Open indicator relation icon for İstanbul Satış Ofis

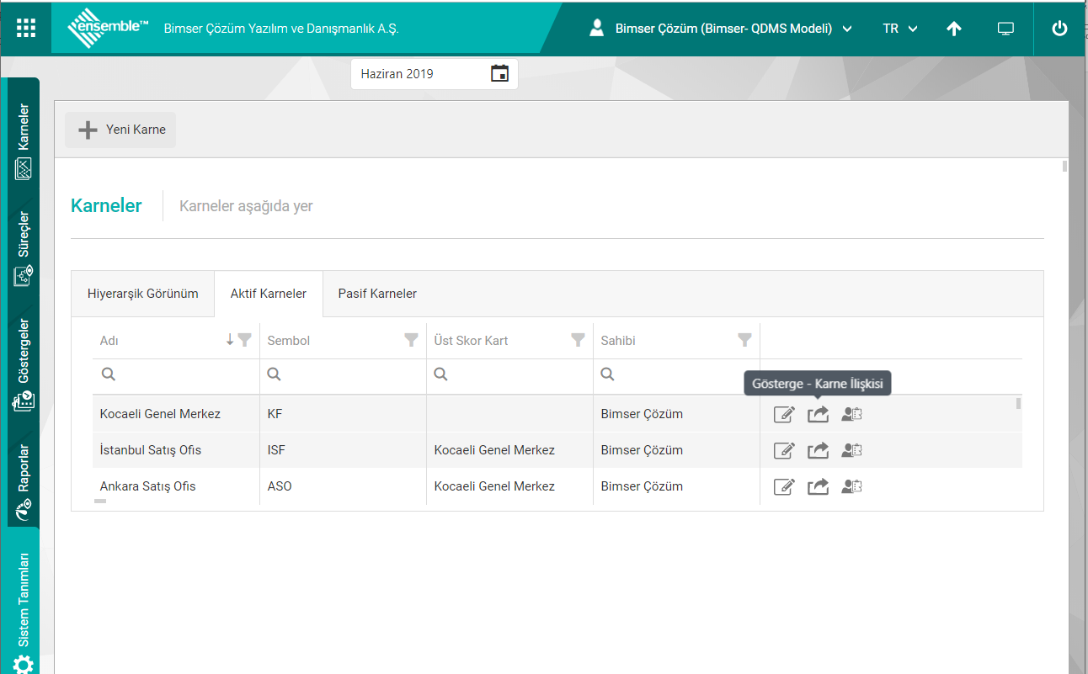[818, 450]
